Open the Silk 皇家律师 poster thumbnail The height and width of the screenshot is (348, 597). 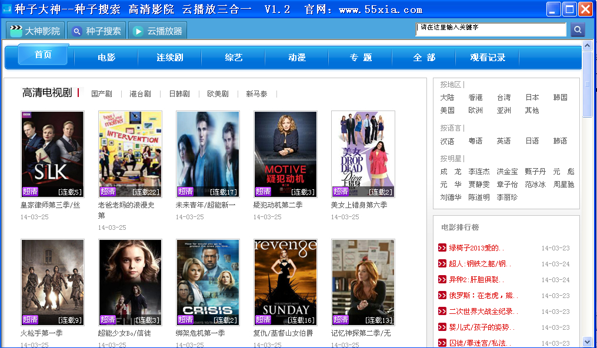[52, 154]
